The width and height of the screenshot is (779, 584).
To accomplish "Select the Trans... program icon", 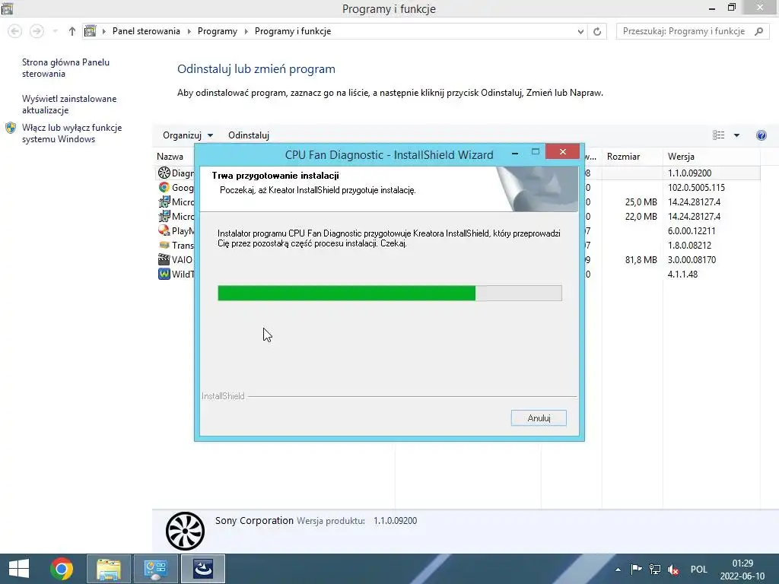I will coord(164,245).
